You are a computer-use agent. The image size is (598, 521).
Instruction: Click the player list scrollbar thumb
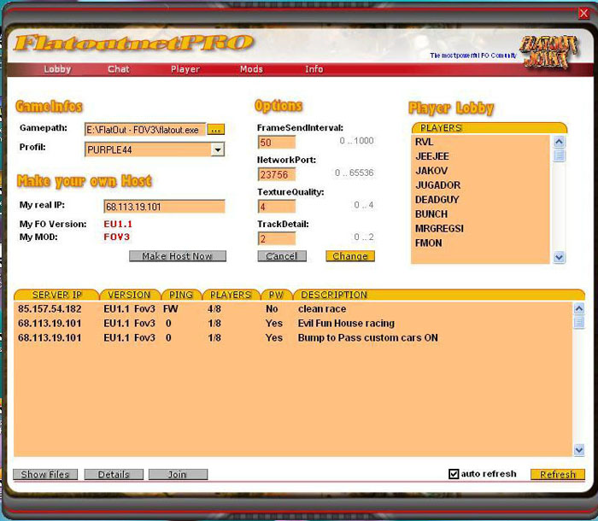click(x=559, y=155)
